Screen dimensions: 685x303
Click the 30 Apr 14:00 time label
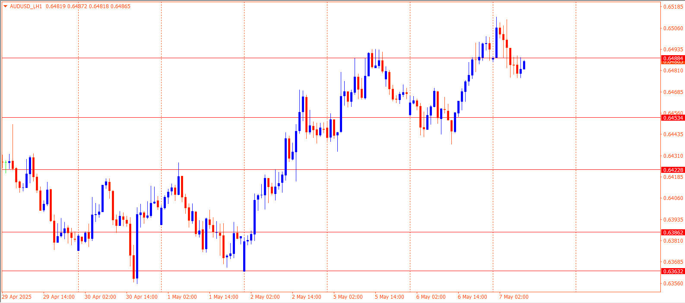(x=142, y=297)
